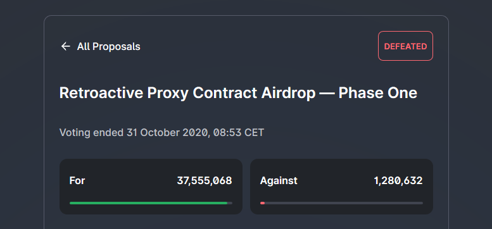This screenshot has width=492, height=229.
Task: Click the words Phase One in the title
Action: [378, 93]
